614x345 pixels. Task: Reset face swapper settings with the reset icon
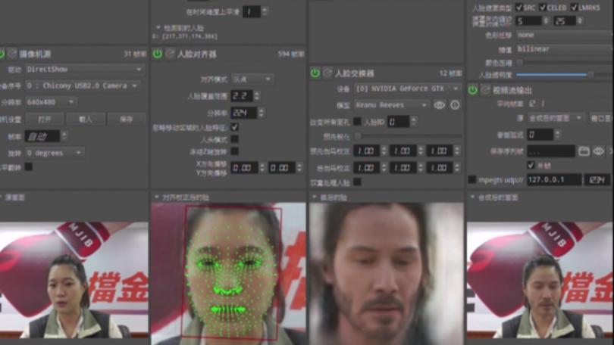(327, 73)
